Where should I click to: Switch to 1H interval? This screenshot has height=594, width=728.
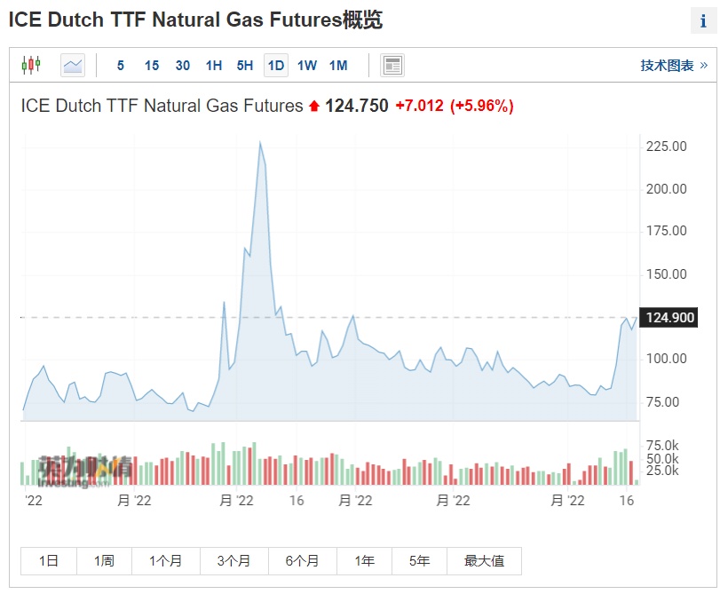pos(214,66)
